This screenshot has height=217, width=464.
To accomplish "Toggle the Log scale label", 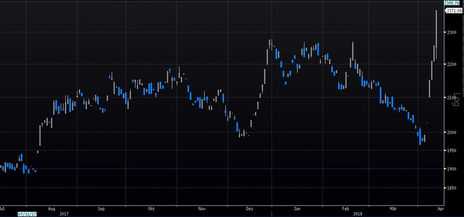I will (456, 101).
